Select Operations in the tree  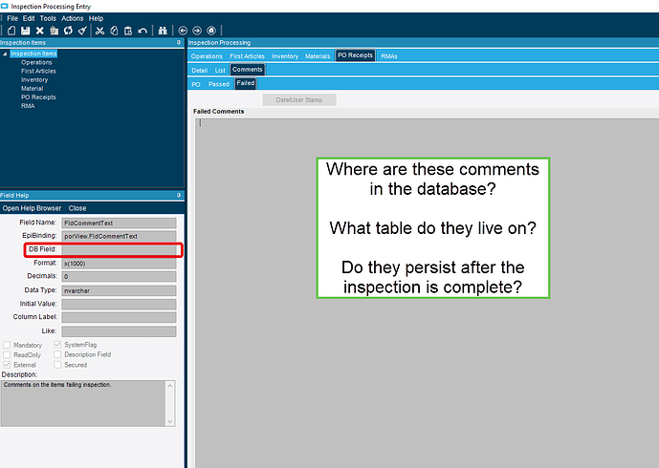tap(36, 62)
